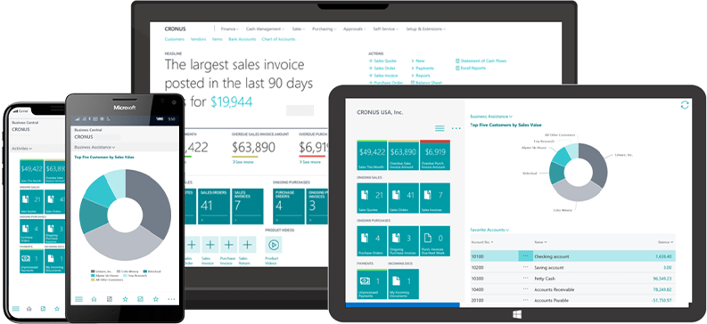Open the hamburger menu on tablet

pyautogui.click(x=440, y=129)
